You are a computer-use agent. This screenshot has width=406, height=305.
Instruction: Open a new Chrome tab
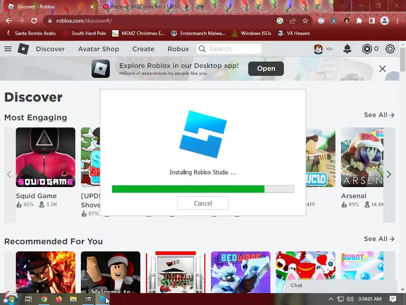point(202,7)
